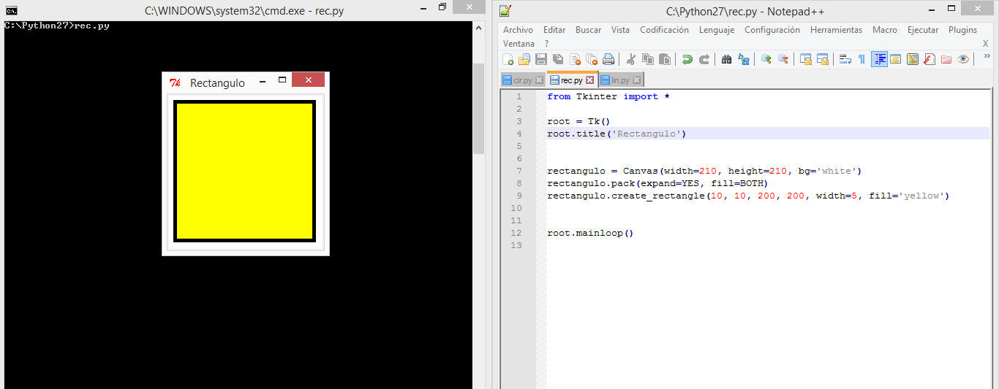The height and width of the screenshot is (389, 999).
Task: Open the Replace dialog icon
Action: click(744, 60)
